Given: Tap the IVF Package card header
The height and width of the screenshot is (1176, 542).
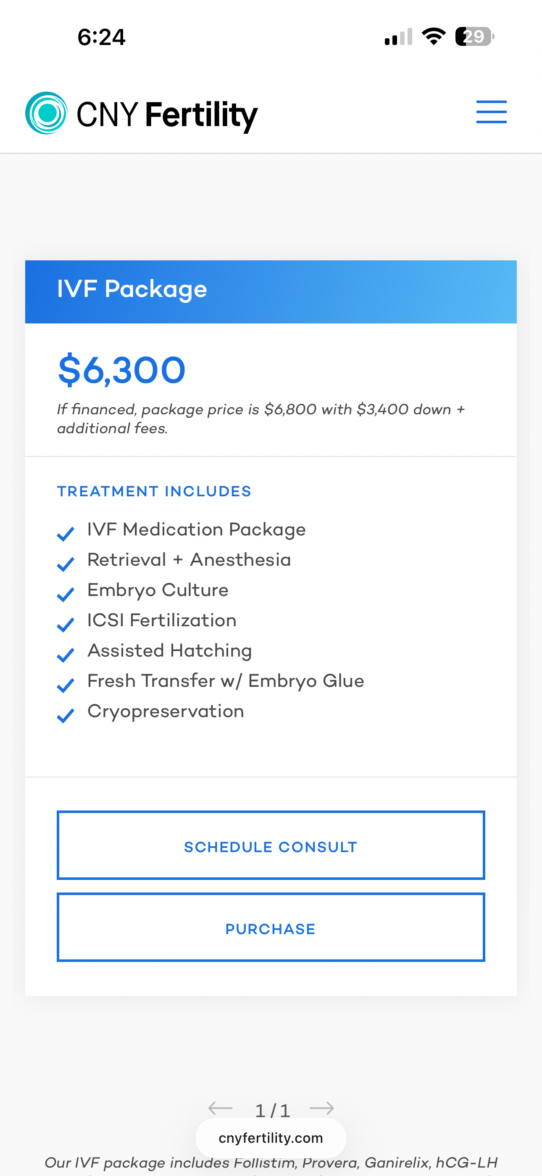Looking at the screenshot, I should tap(271, 291).
